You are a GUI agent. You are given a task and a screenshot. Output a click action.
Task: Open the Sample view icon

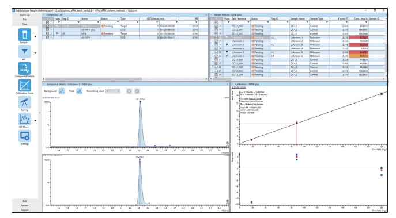[24, 35]
